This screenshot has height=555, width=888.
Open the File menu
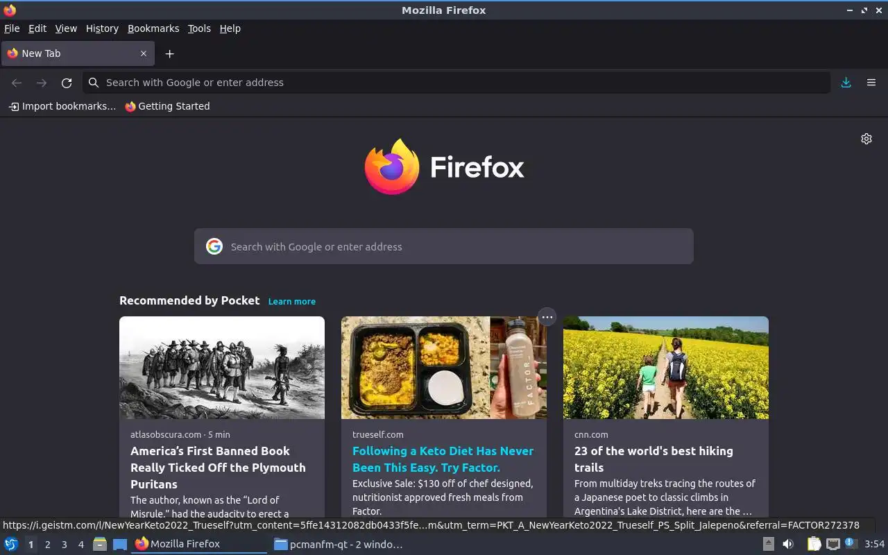(x=12, y=28)
